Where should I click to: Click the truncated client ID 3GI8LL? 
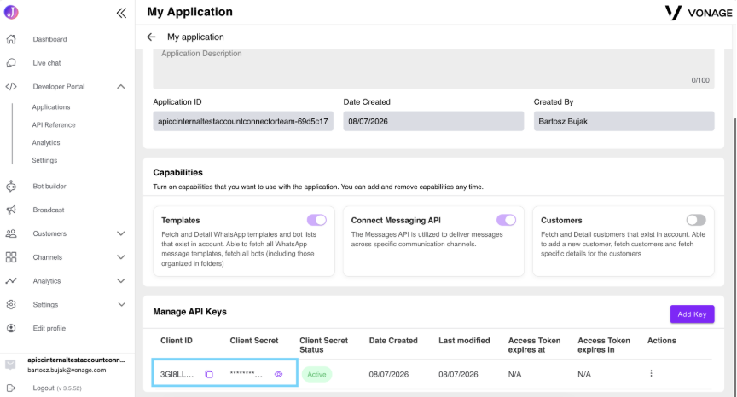(x=177, y=375)
